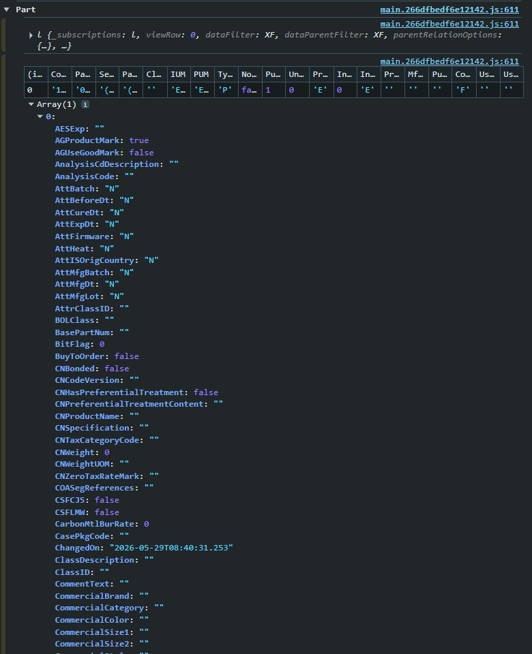Select the CNPreferentialTreatmentContent property
Viewport: 532px width, 654px height.
(x=139, y=404)
